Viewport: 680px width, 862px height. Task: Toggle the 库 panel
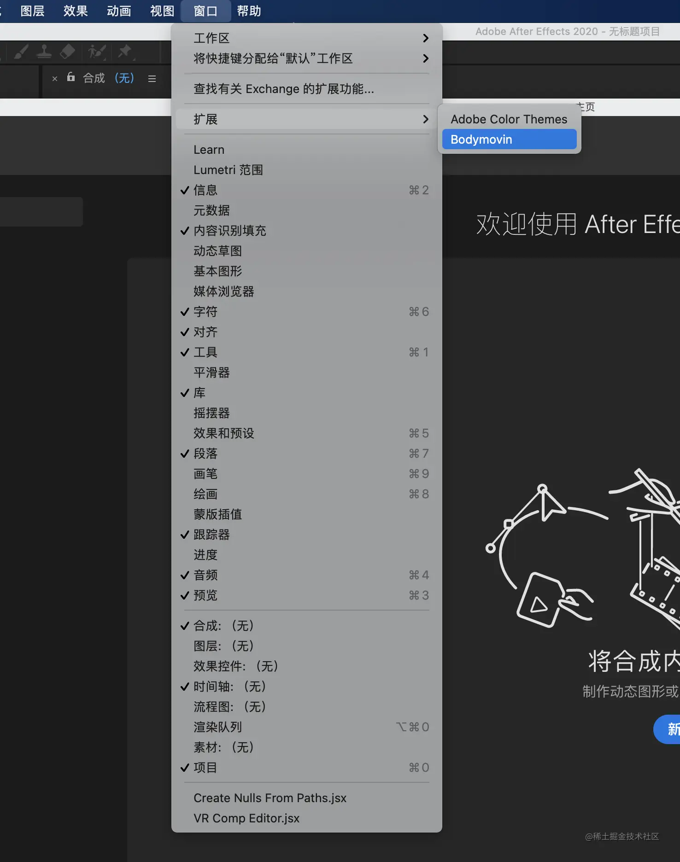(306, 393)
